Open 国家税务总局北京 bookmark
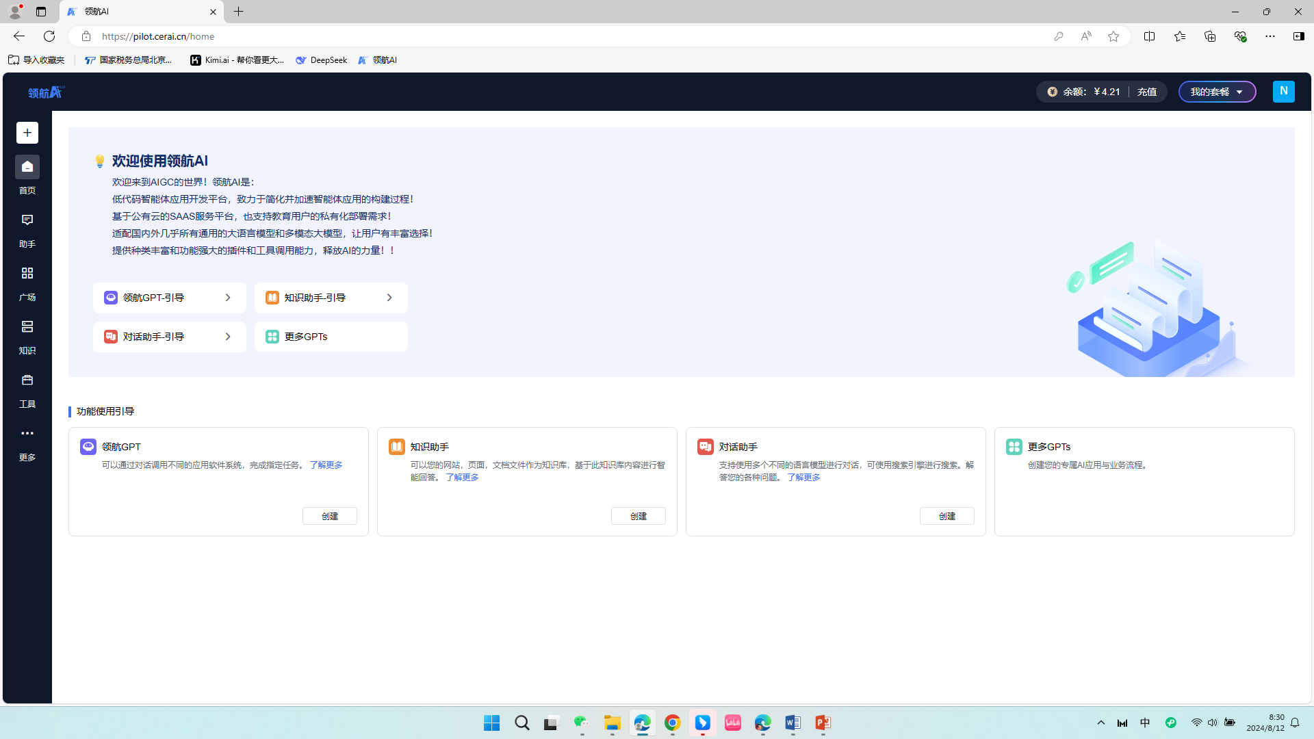The width and height of the screenshot is (1314, 739). click(x=129, y=60)
